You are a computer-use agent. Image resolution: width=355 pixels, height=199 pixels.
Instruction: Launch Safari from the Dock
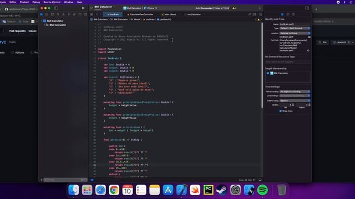[x=100, y=190]
